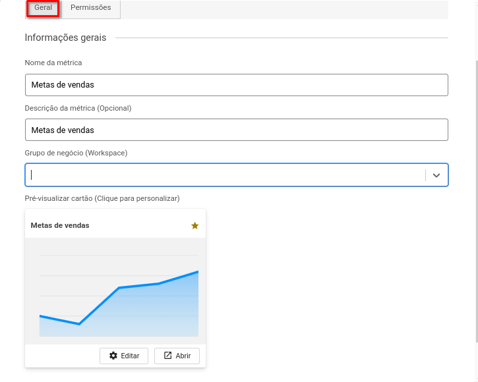Click the Nome da métrica input field
This screenshot has width=478, height=382.
(236, 85)
